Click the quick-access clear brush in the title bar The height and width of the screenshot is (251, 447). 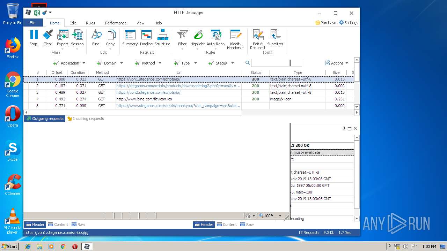[x=44, y=13]
